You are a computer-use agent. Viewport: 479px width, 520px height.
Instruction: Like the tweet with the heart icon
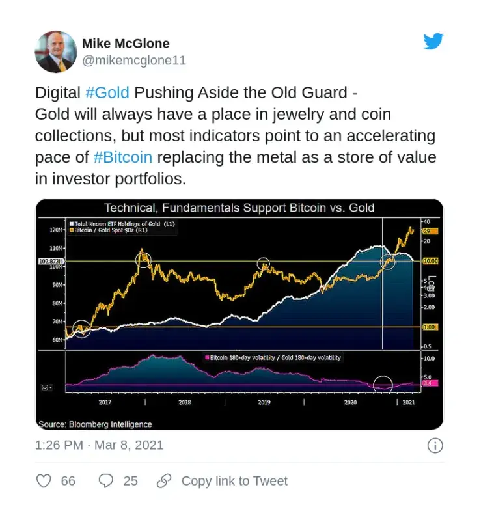coord(44,481)
